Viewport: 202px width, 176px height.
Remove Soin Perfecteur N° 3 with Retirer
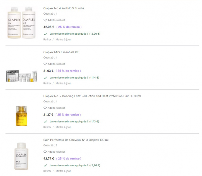pos(47,171)
